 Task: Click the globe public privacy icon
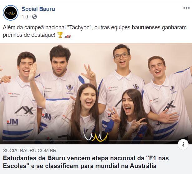pos(34,17)
